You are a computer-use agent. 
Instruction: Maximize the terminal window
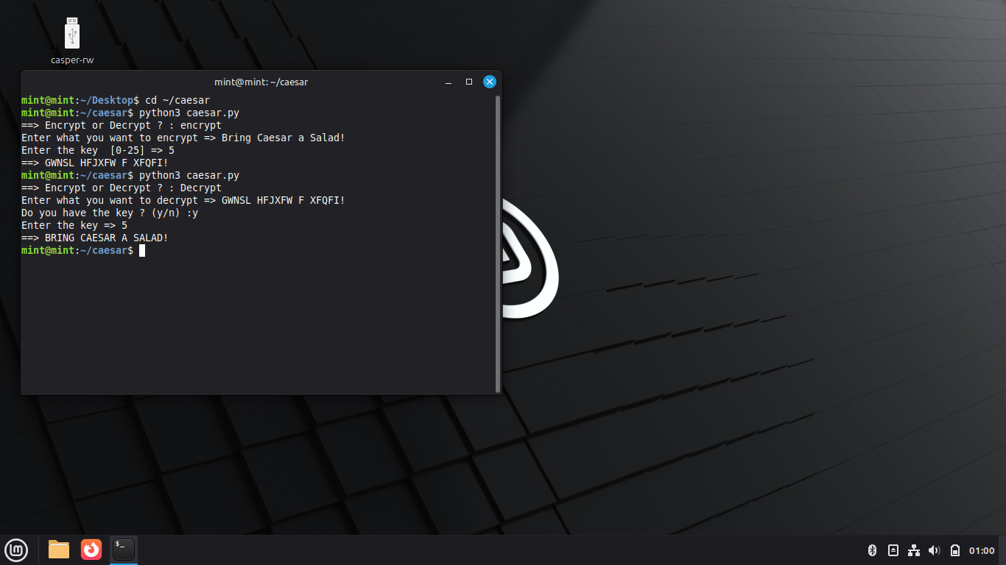[469, 82]
